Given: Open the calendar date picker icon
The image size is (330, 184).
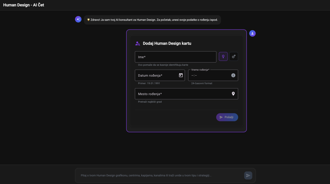Looking at the screenshot, I should click(181, 75).
